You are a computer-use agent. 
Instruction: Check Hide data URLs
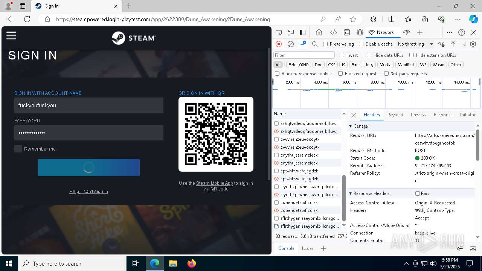[369, 55]
